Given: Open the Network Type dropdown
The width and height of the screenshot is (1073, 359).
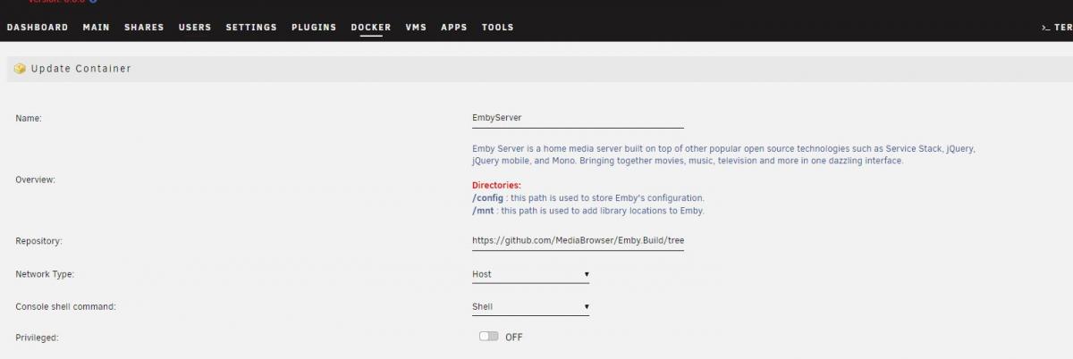Looking at the screenshot, I should click(x=530, y=274).
